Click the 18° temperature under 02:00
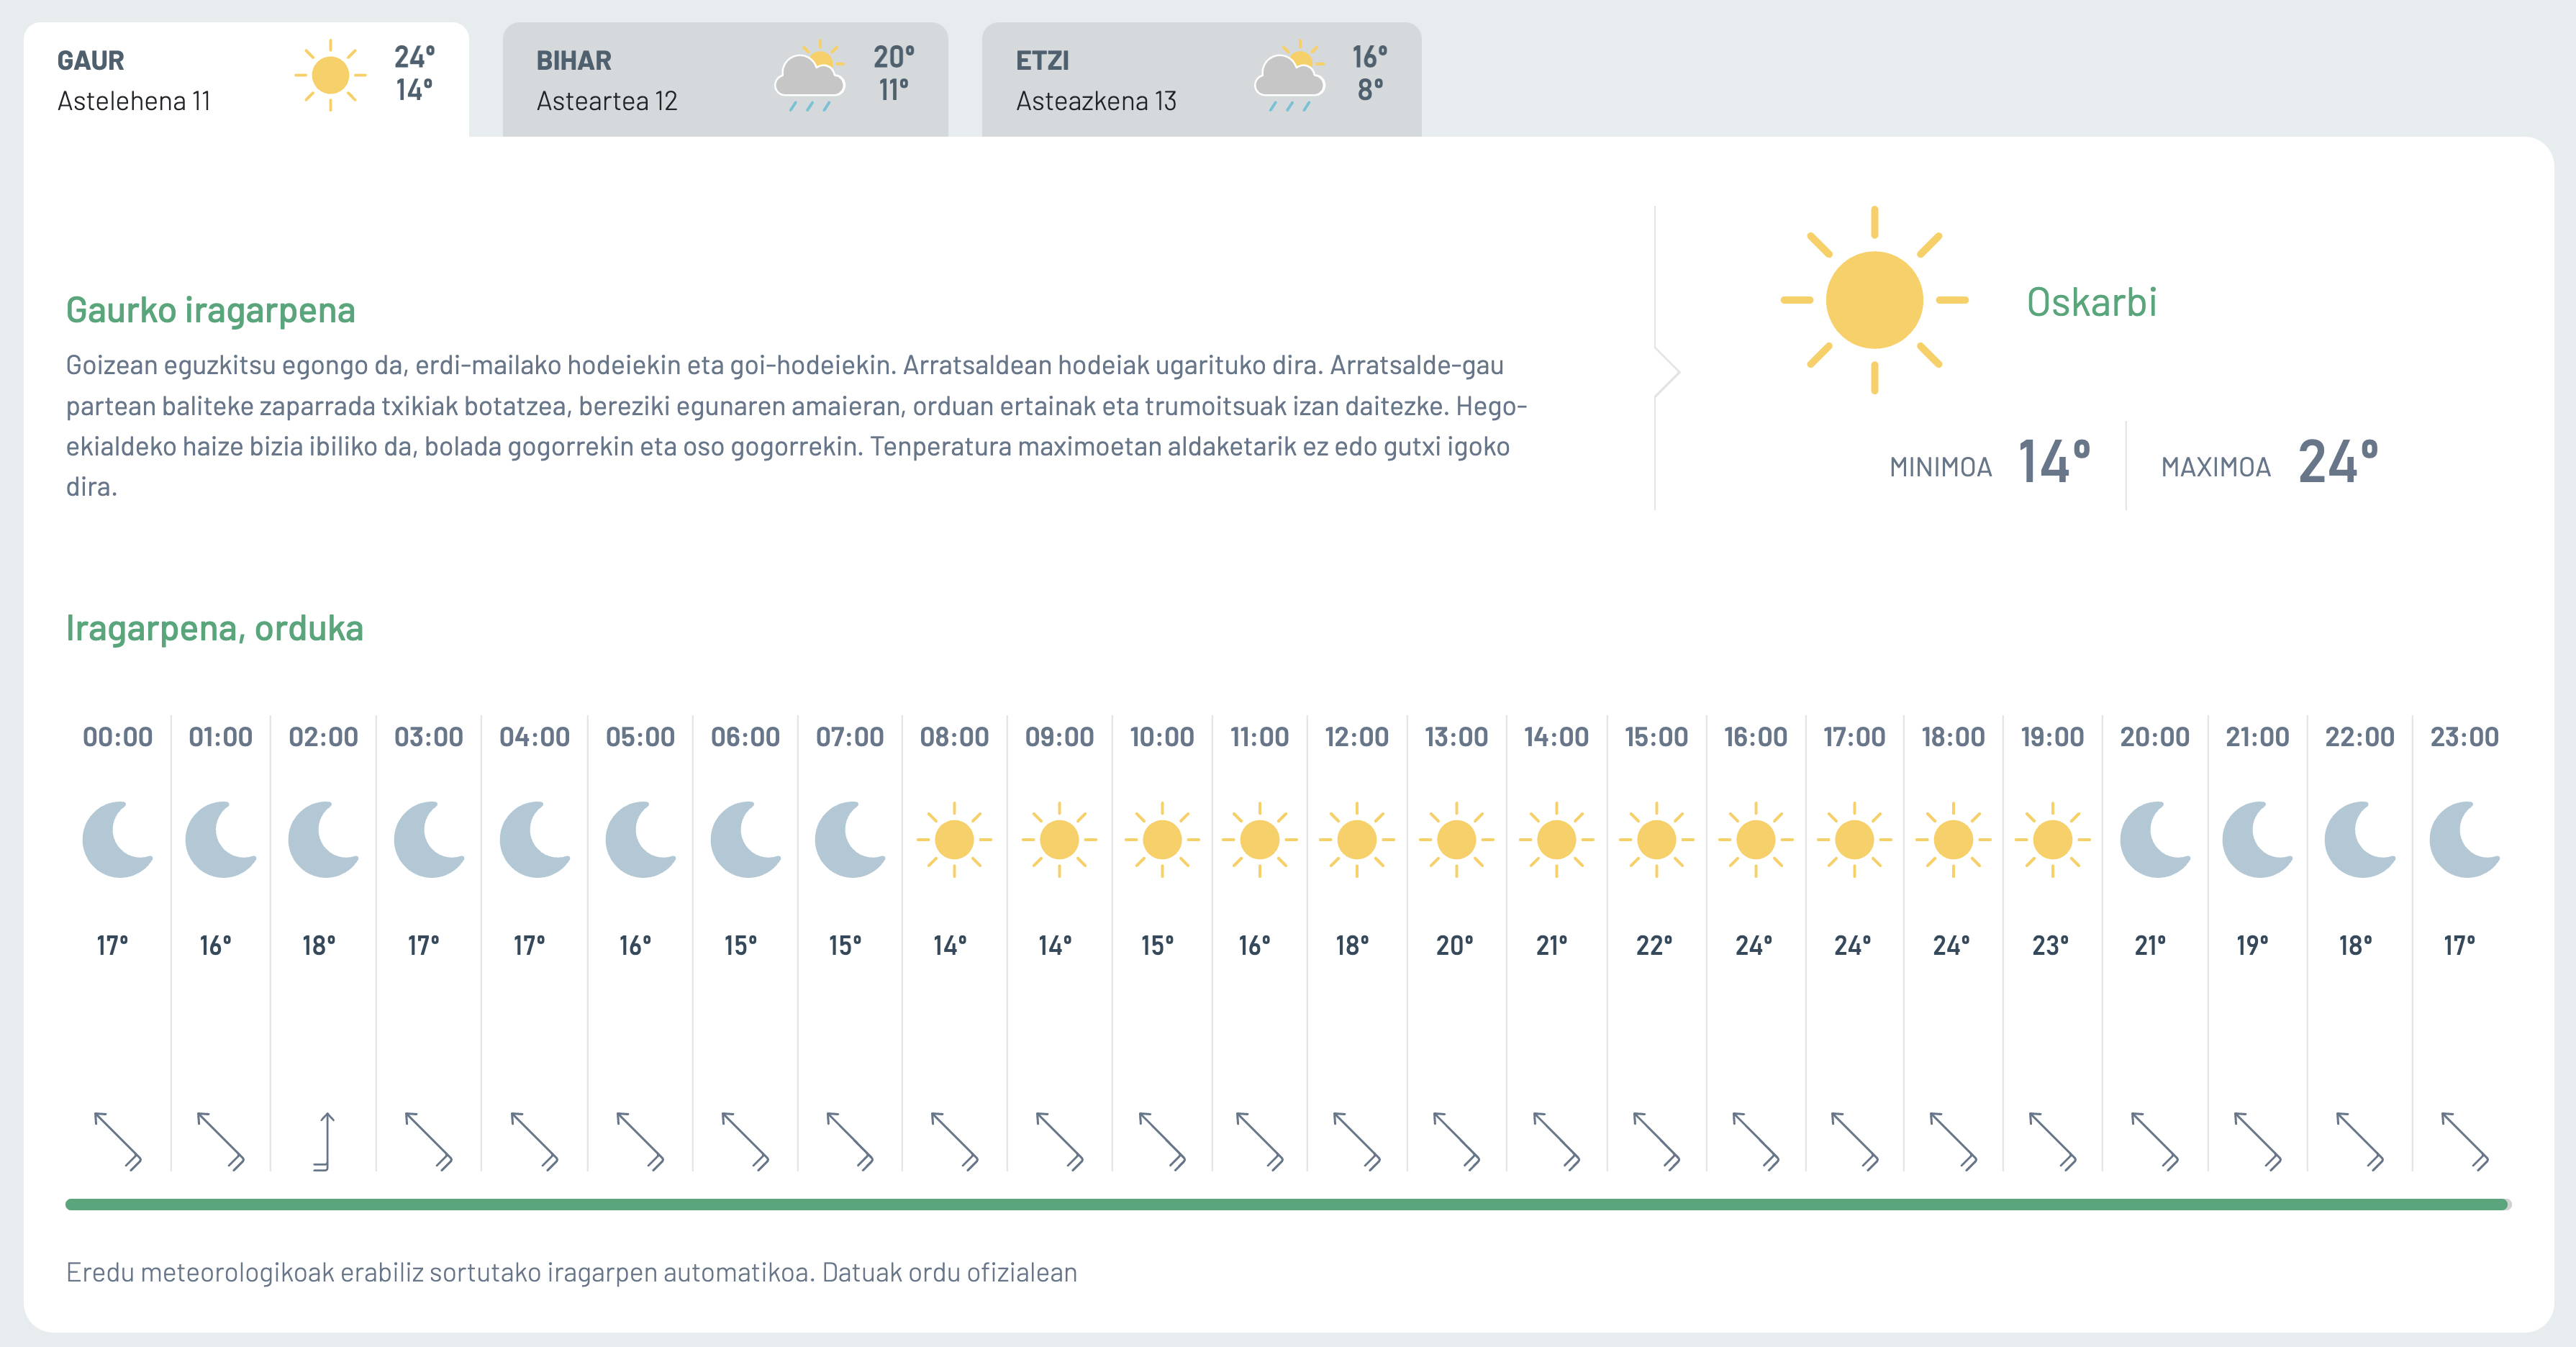The width and height of the screenshot is (2576, 1347). coord(319,945)
